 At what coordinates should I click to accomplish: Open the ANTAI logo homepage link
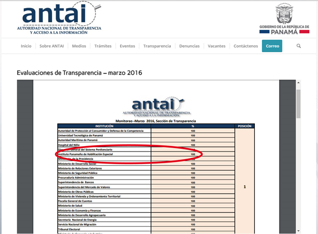(59, 18)
